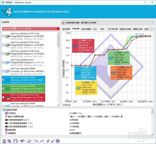Open the 排名 tab
Image resolution: width=156 pixels, height=144 pixels.
[x=102, y=29]
